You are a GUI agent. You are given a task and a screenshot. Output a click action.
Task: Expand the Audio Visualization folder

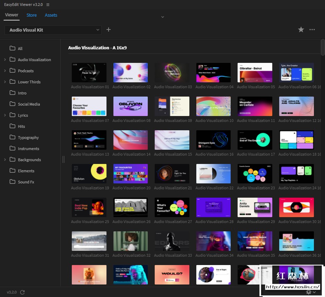click(x=5, y=60)
